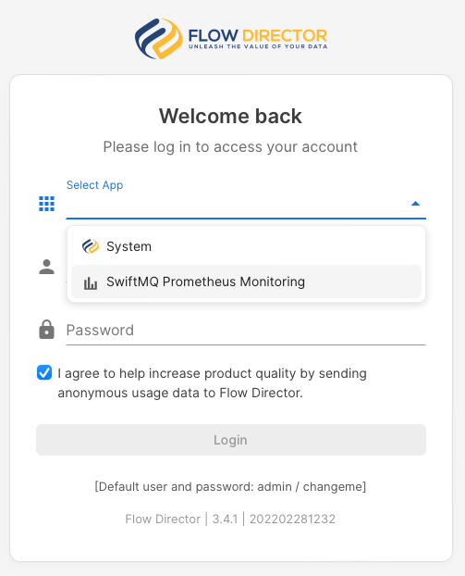Click the FLOW DIRECTOR wordmark text

[257, 35]
